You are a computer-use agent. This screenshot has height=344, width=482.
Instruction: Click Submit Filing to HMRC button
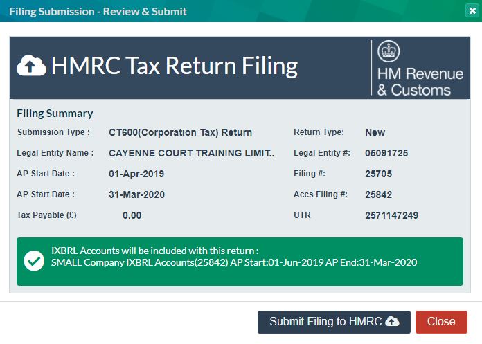click(334, 322)
